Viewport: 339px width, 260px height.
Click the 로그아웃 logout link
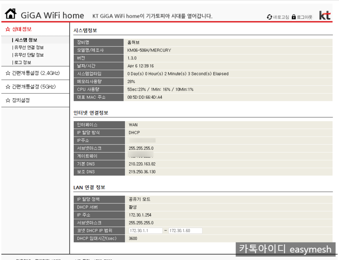click(305, 17)
